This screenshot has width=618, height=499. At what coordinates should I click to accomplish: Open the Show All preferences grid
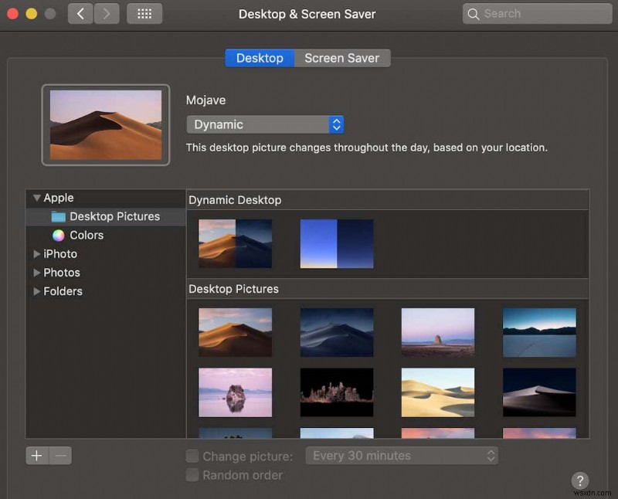(144, 13)
